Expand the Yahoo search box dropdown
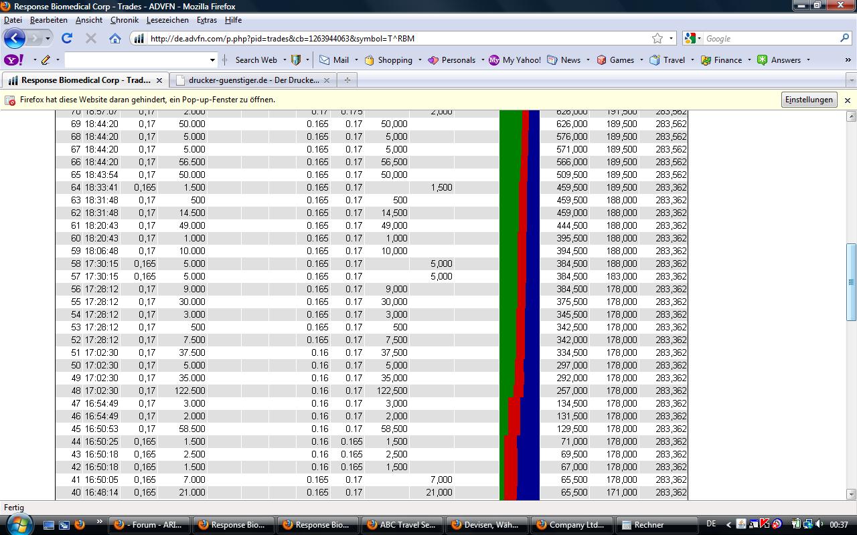 click(213, 60)
